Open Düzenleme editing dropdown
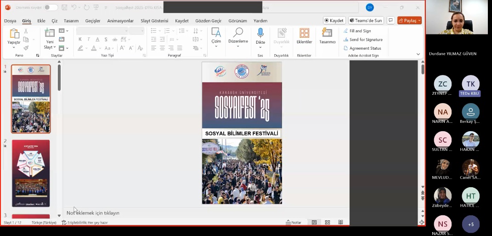 tap(238, 46)
